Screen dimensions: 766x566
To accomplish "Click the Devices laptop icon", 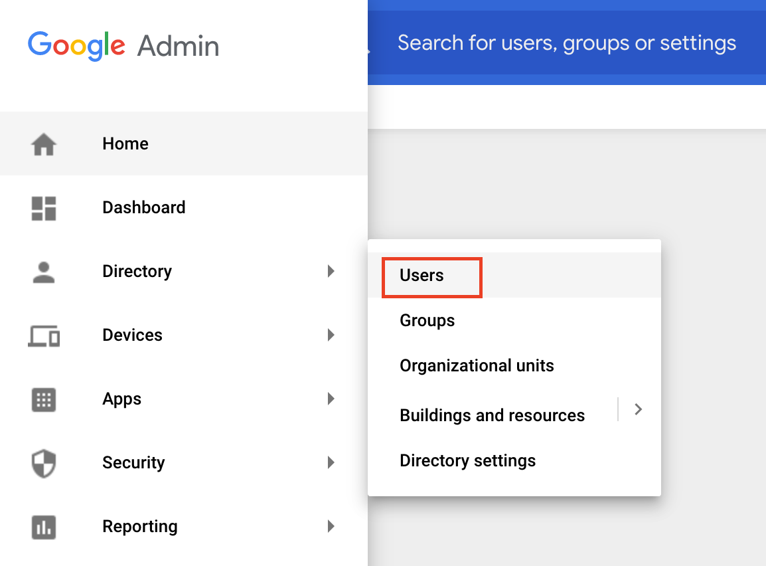I will [44, 335].
